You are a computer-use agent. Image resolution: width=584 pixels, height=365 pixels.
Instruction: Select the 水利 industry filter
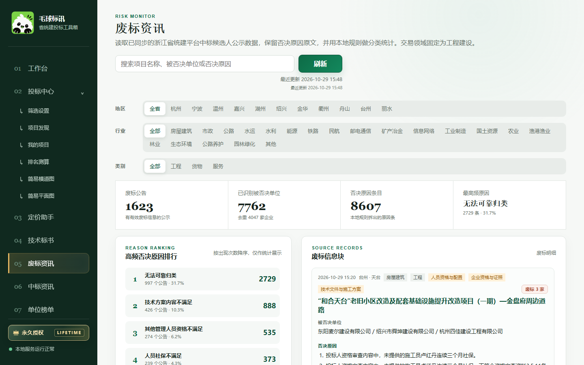coord(271,131)
